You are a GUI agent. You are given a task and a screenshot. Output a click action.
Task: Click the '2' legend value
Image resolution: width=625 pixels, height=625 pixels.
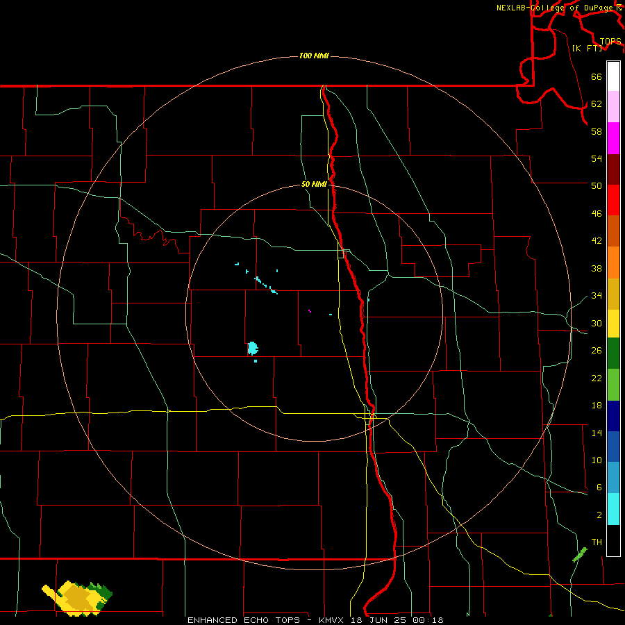tap(599, 515)
